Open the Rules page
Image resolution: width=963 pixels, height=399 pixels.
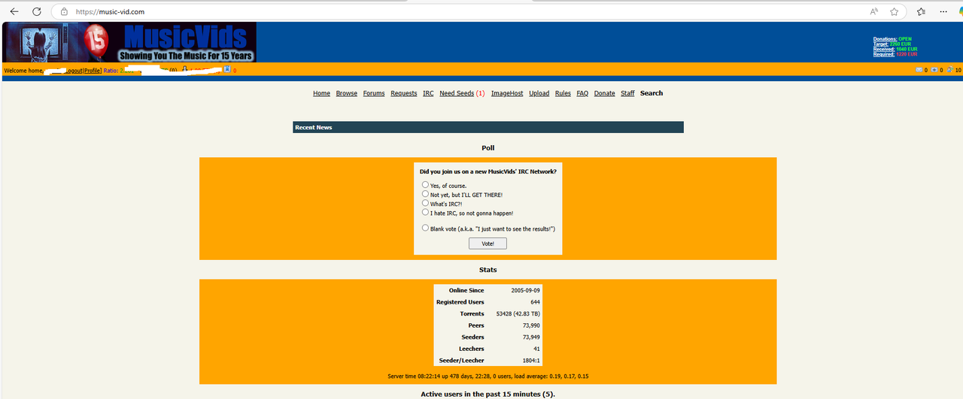(563, 93)
